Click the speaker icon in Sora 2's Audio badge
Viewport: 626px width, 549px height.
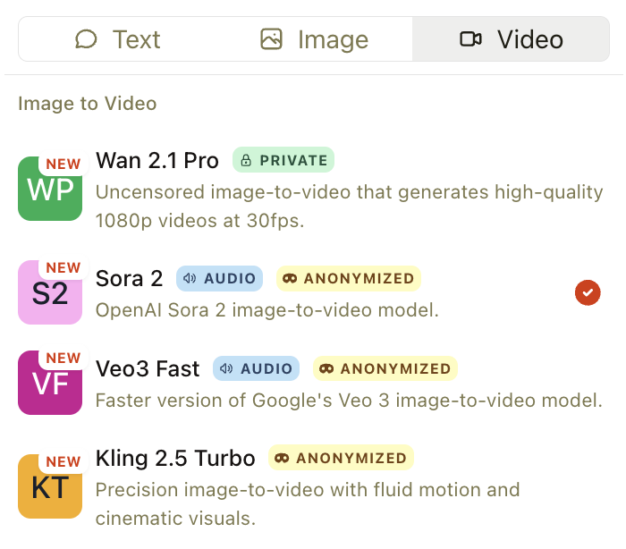(x=189, y=279)
